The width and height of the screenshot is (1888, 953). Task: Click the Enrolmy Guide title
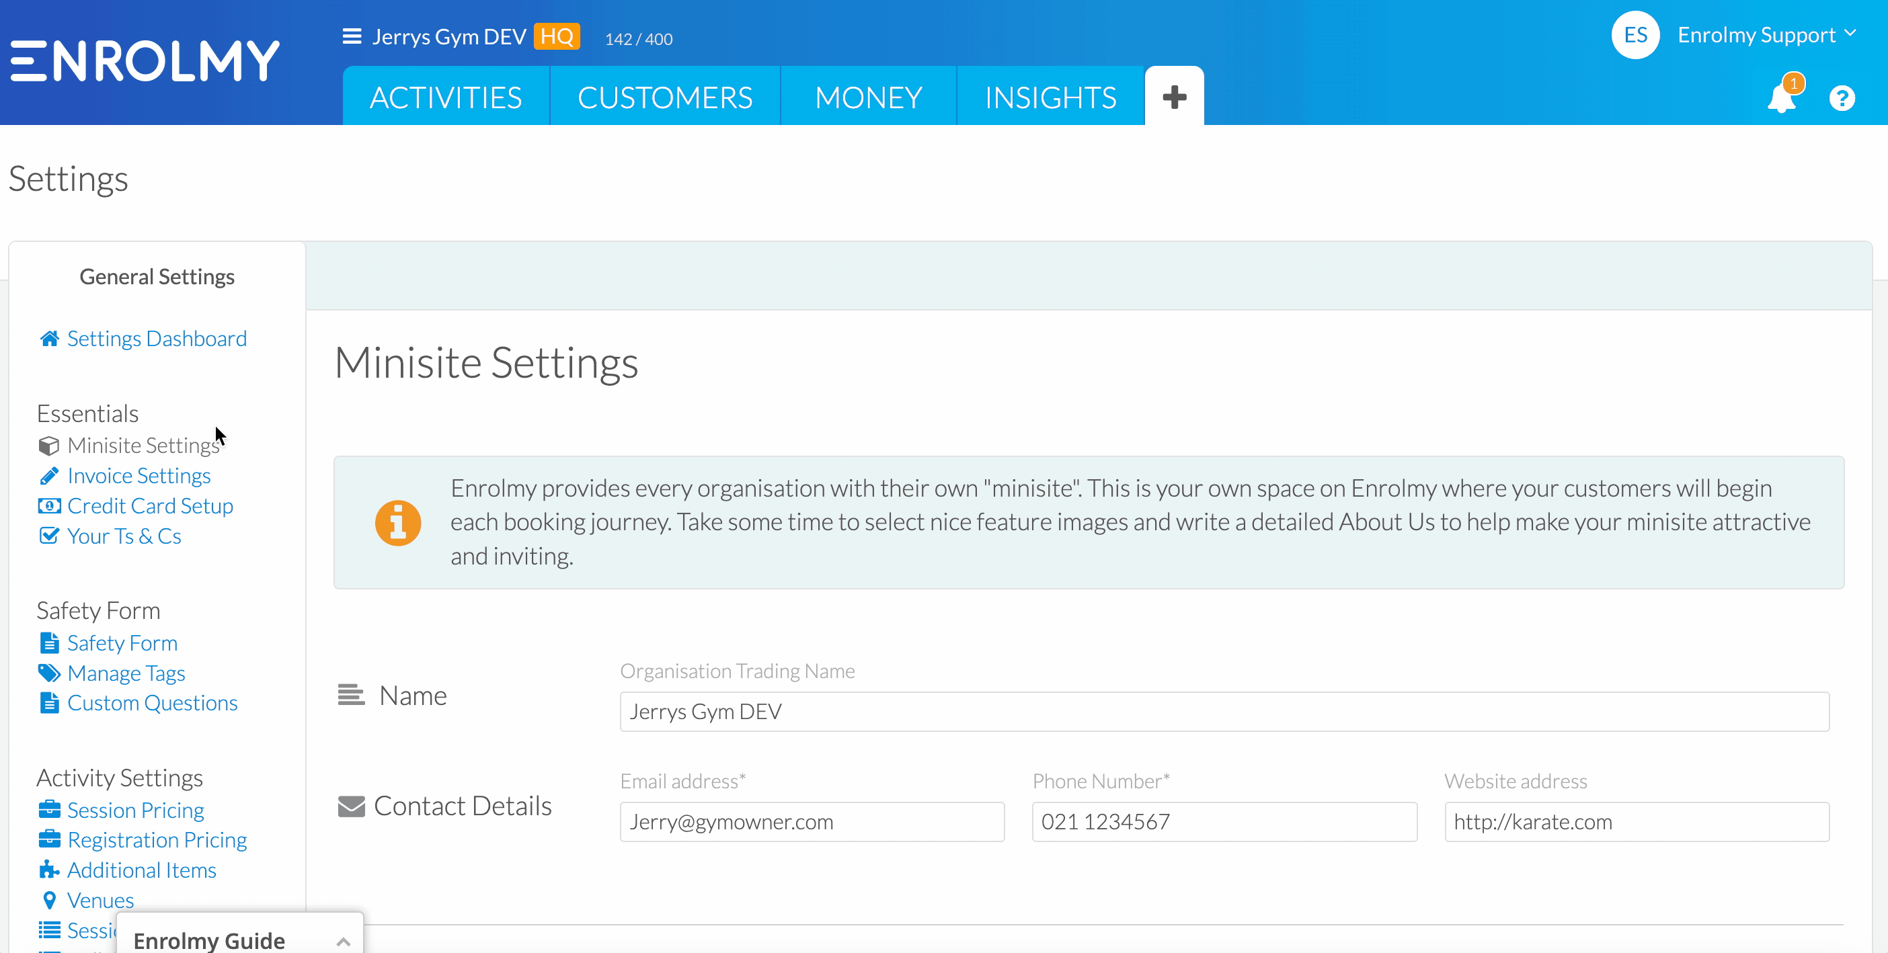coord(209,940)
